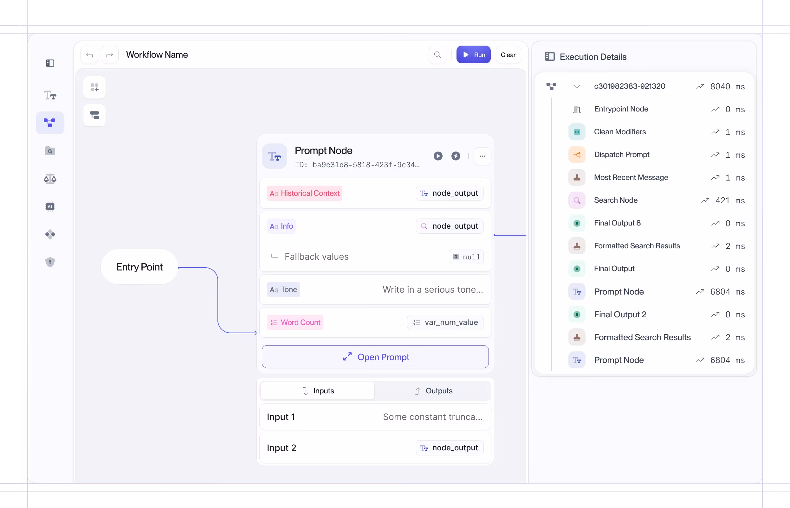Click the add node grid-plus icon
The width and height of the screenshot is (790, 508).
click(94, 87)
